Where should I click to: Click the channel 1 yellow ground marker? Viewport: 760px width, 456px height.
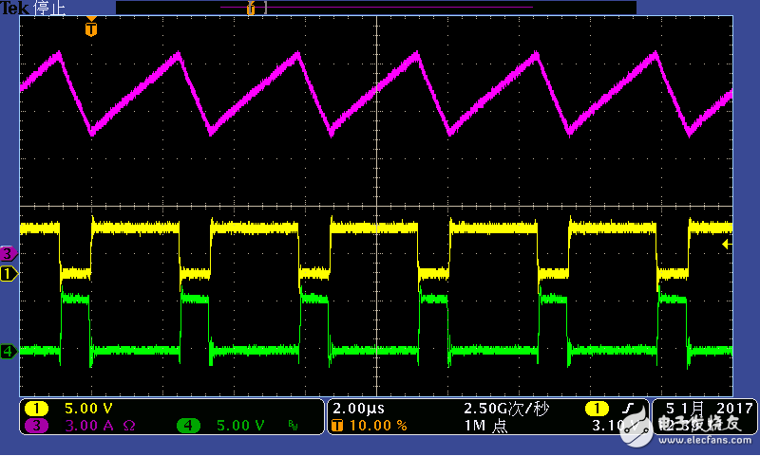pos(8,274)
